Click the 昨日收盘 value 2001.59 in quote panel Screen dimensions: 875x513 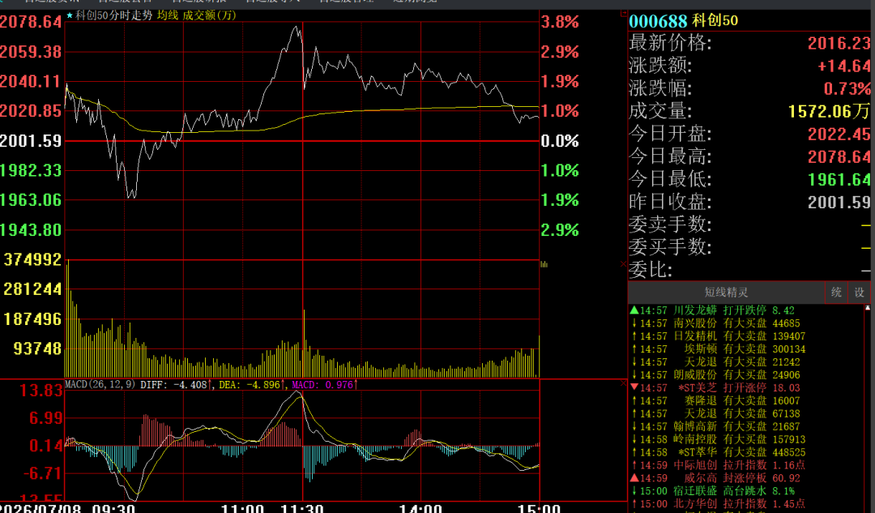[839, 202]
